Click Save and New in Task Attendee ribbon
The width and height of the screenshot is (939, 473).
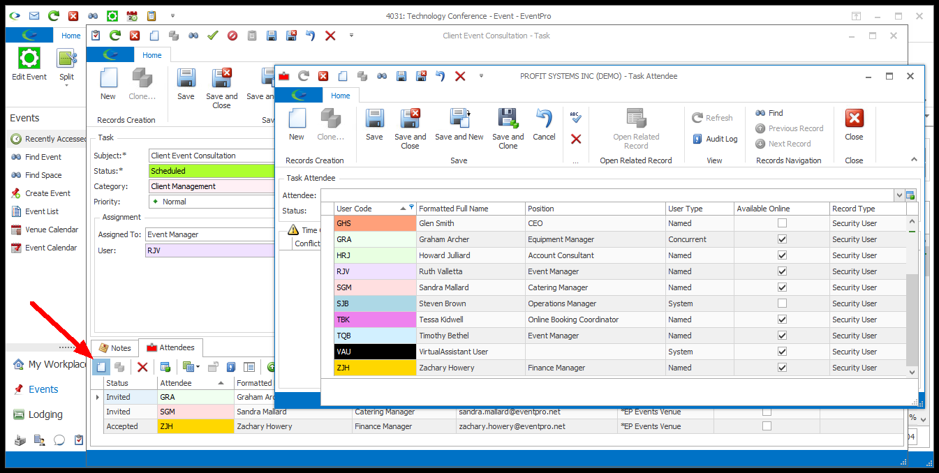pyautogui.click(x=459, y=125)
